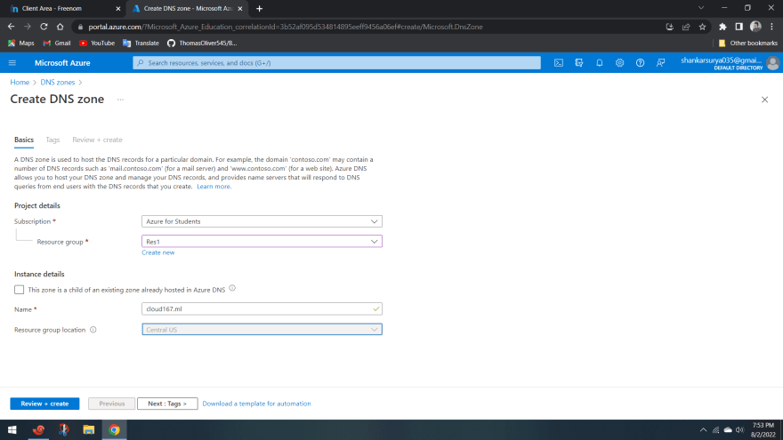Switch to the Tags tab
This screenshot has height=440, width=783.
click(52, 140)
